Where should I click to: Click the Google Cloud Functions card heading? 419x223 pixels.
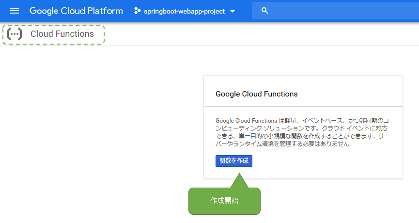click(256, 94)
